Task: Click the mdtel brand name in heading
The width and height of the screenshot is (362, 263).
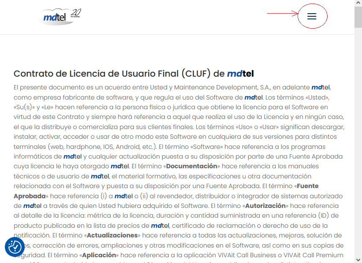Action: coord(240,74)
